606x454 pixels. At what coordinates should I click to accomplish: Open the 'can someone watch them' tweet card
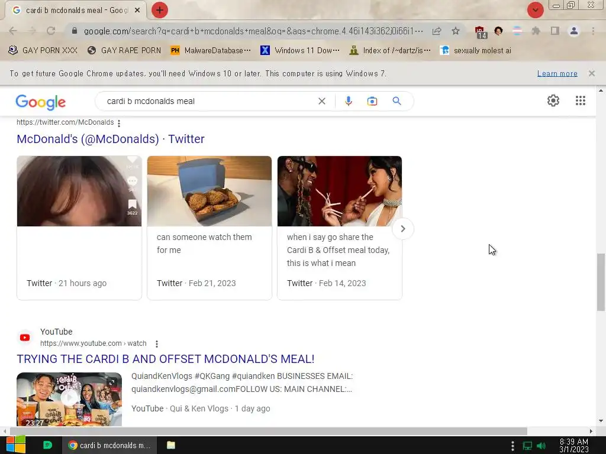(x=209, y=228)
